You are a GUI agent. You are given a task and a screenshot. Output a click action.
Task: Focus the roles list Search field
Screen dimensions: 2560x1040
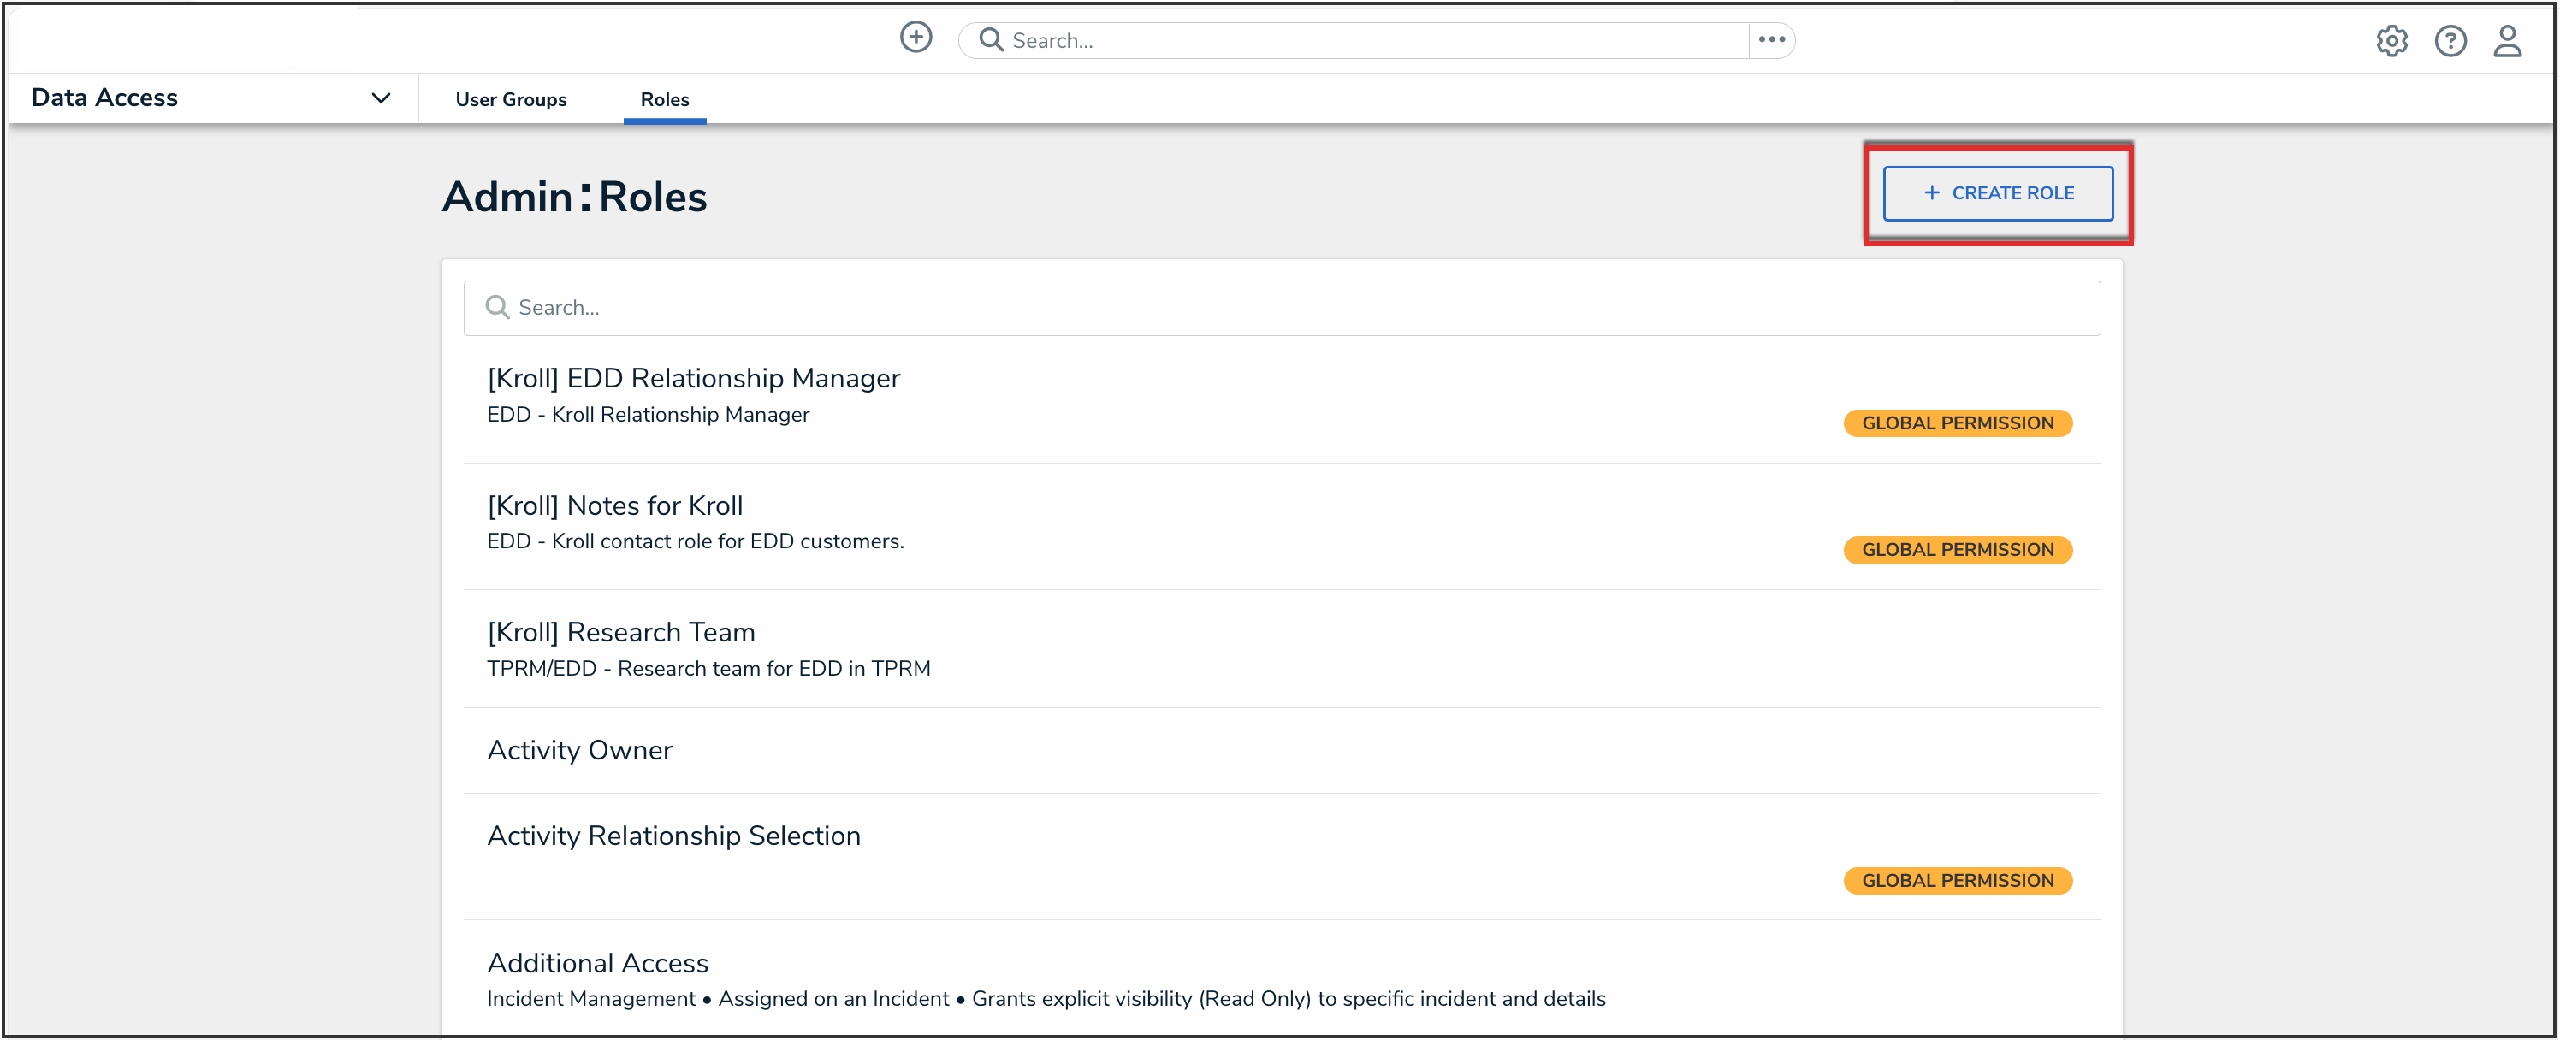(1292, 308)
